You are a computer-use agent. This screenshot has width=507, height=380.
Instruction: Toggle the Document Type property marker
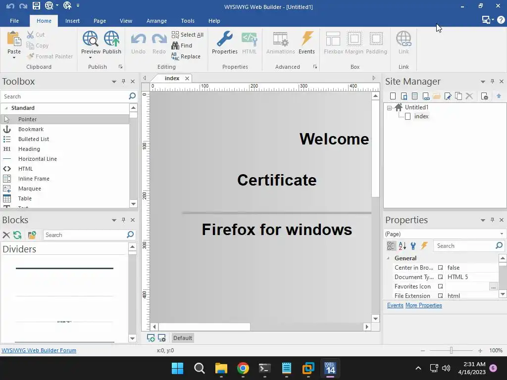click(x=440, y=277)
